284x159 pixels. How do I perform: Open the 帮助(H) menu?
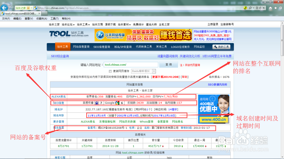pyautogui.click(x=66, y=19)
